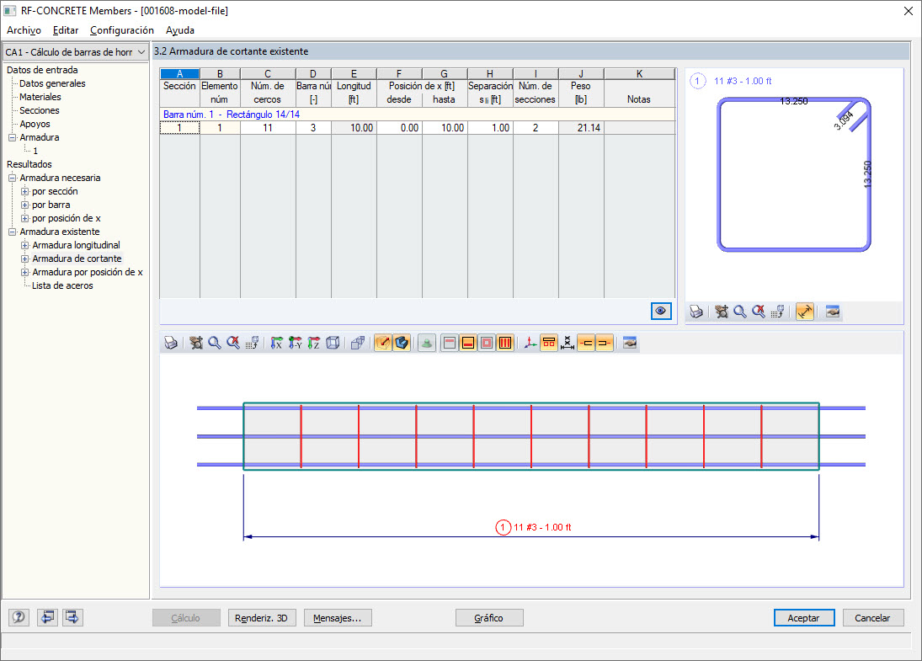
Task: Toggle the wireframe member display icon
Action: 383,343
